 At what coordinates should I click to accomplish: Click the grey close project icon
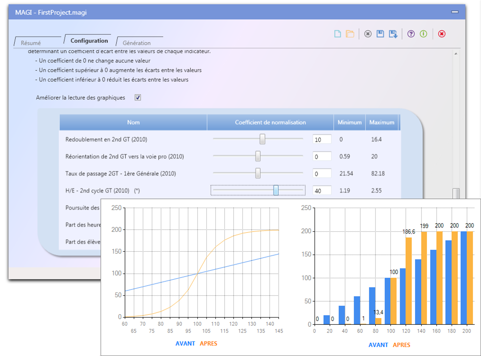368,34
